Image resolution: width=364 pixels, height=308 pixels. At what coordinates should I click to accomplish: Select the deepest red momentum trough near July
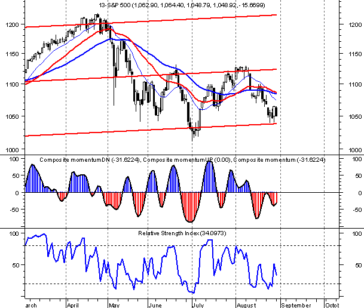click(x=190, y=207)
